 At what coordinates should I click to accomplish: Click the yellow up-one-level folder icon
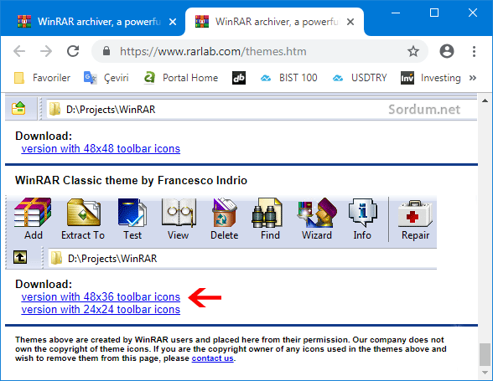(18, 108)
